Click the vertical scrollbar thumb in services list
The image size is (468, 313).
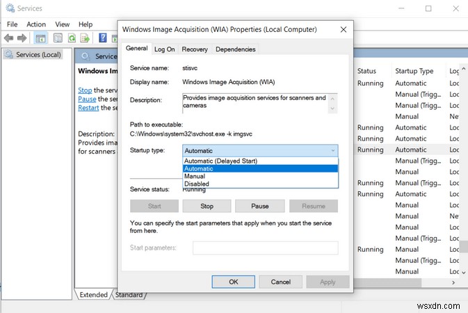pos(464,247)
